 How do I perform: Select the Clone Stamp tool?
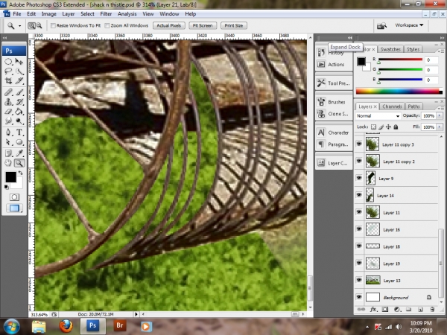tap(8, 102)
